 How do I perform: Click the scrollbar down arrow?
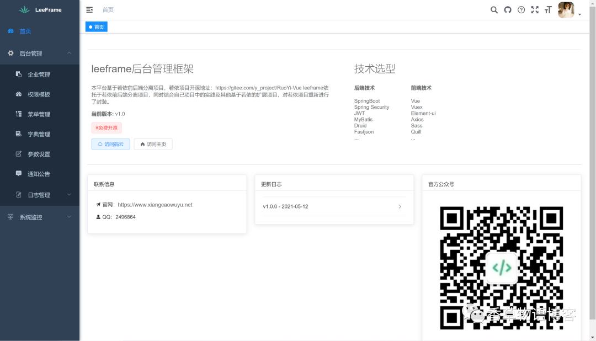pos(593,337)
